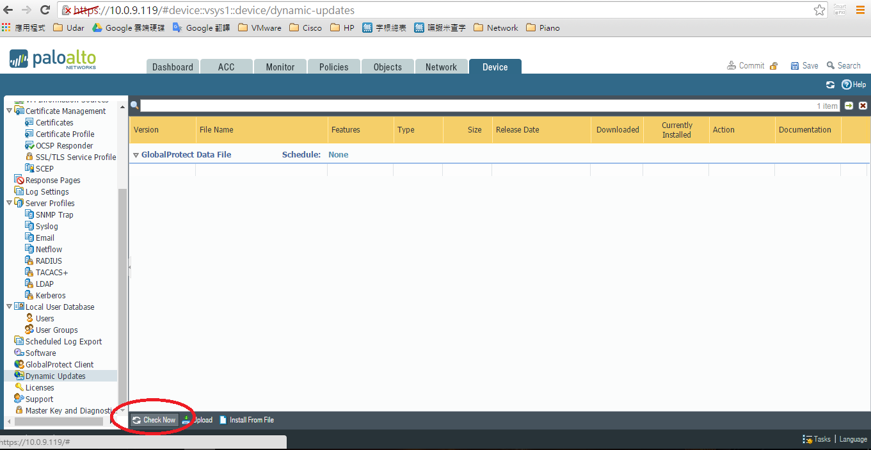Screen dimensions: 871x450
Task: Bookmark page with the star icon
Action: click(x=819, y=10)
